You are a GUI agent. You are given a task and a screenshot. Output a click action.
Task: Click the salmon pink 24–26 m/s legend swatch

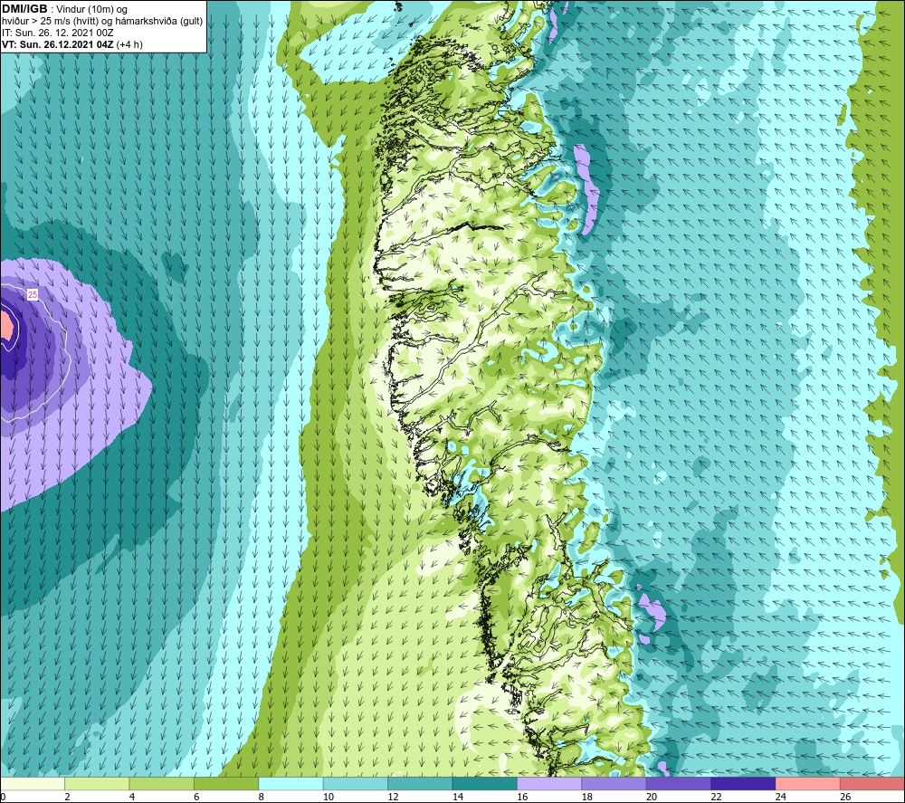[x=808, y=784]
